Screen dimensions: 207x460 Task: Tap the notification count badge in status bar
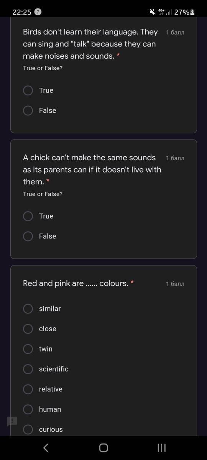(38, 12)
